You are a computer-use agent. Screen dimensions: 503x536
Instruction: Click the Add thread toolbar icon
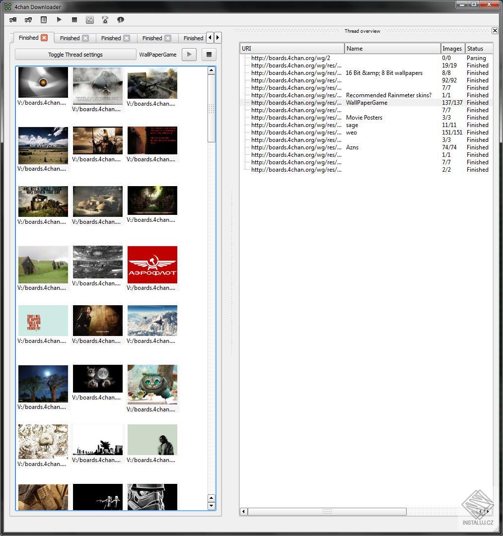click(x=12, y=20)
